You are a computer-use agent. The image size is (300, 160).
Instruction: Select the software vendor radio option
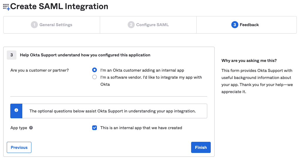[x=95, y=77]
